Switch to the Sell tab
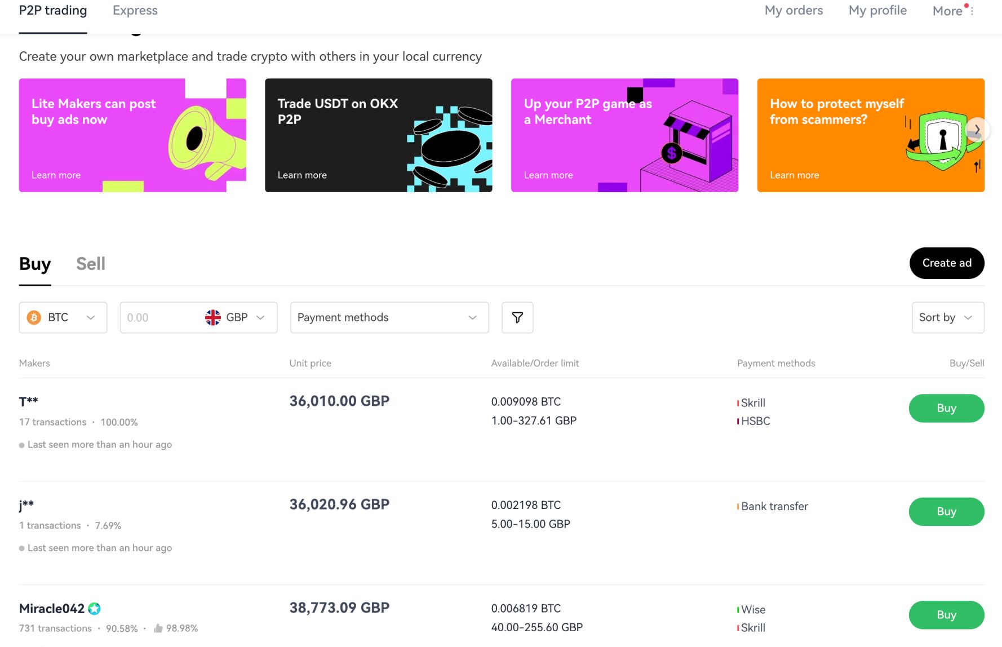The height and width of the screenshot is (647, 1002). tap(90, 263)
